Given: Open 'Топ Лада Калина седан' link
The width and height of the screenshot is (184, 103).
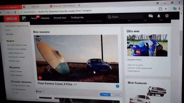Looking at the screenshot, I should (21, 86).
